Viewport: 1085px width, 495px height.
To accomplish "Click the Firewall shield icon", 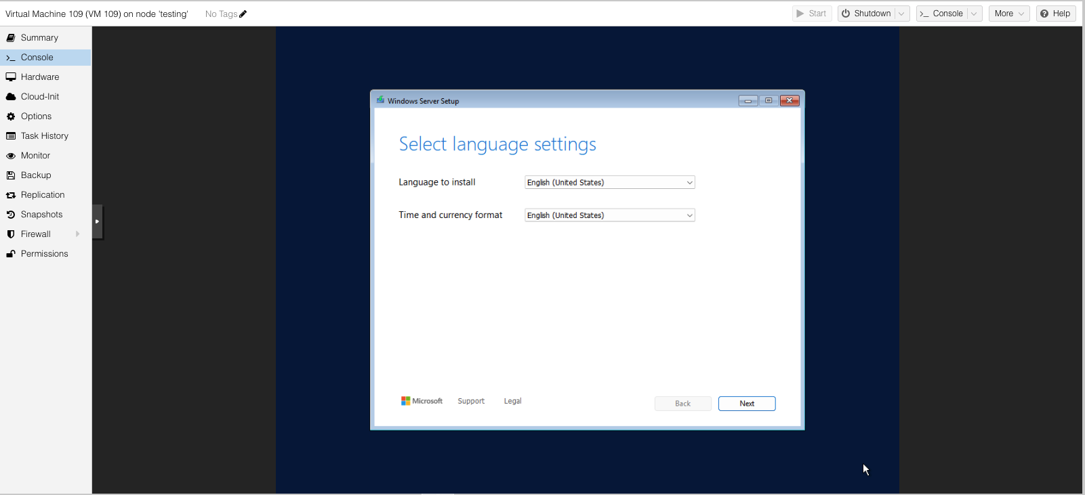I will [11, 234].
